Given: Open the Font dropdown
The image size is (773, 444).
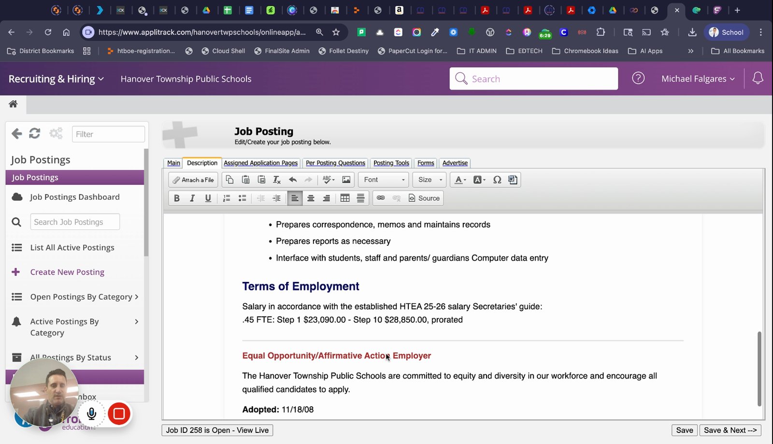Looking at the screenshot, I should [384, 180].
